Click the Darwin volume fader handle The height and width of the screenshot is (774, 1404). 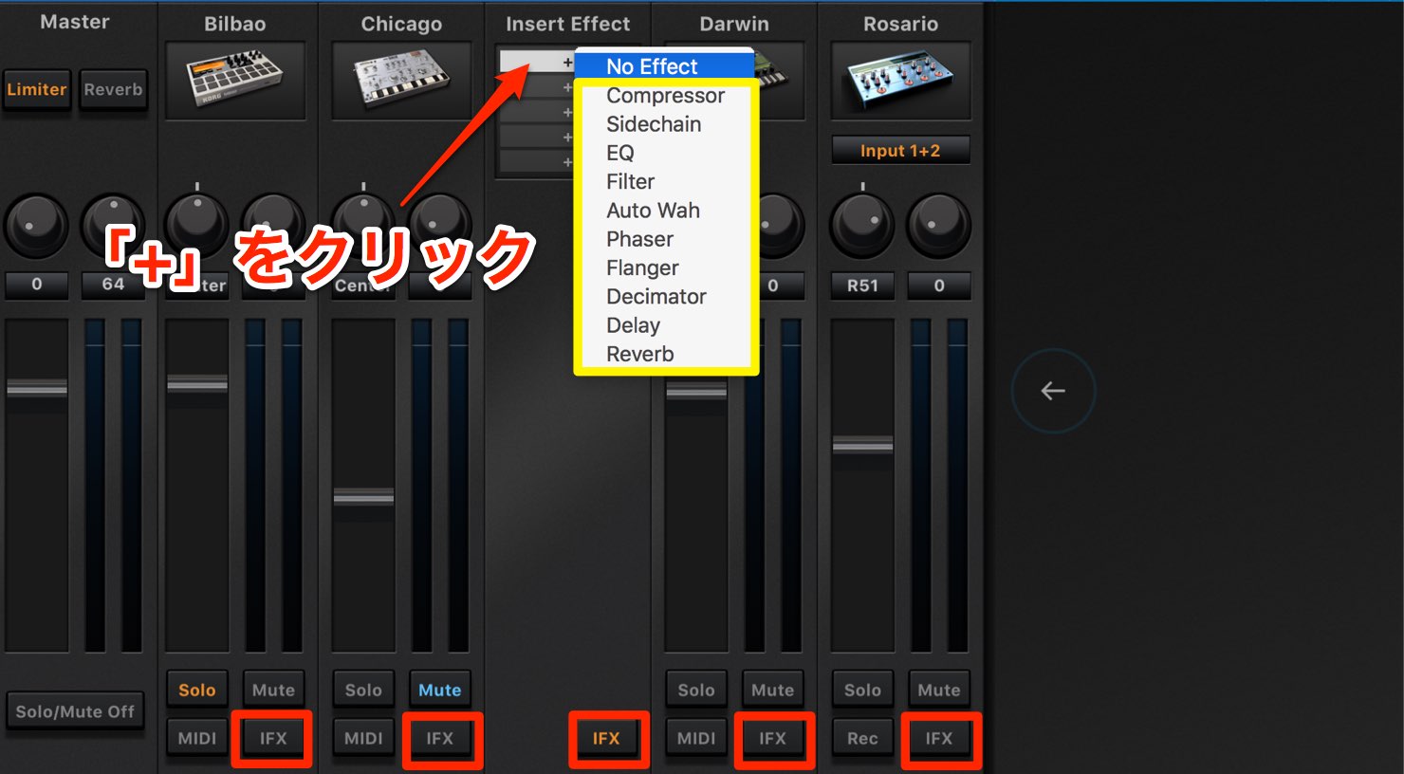[696, 390]
